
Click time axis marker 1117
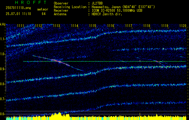tap(129, 26)
